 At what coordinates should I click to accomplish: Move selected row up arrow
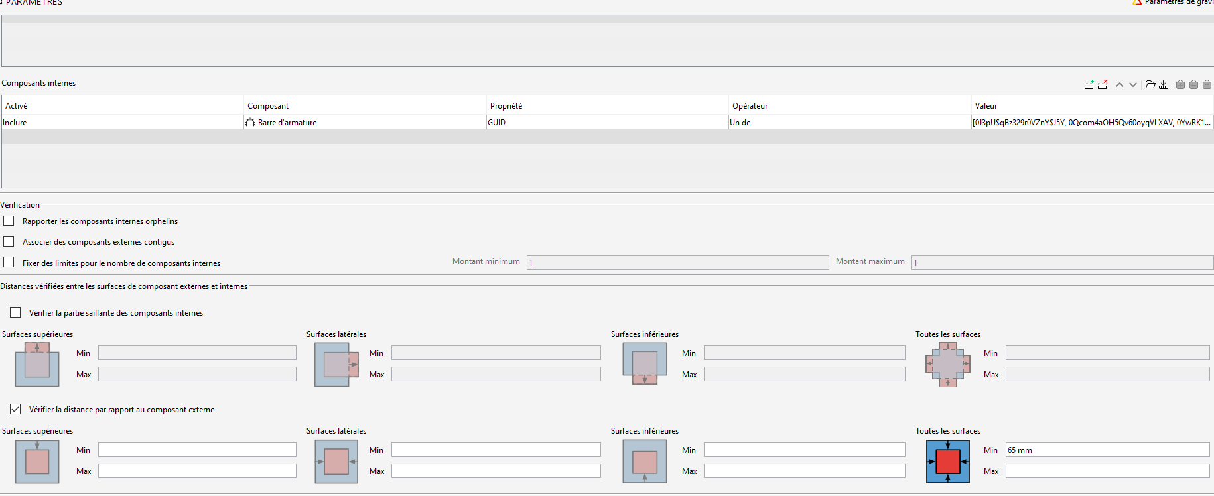[1120, 84]
